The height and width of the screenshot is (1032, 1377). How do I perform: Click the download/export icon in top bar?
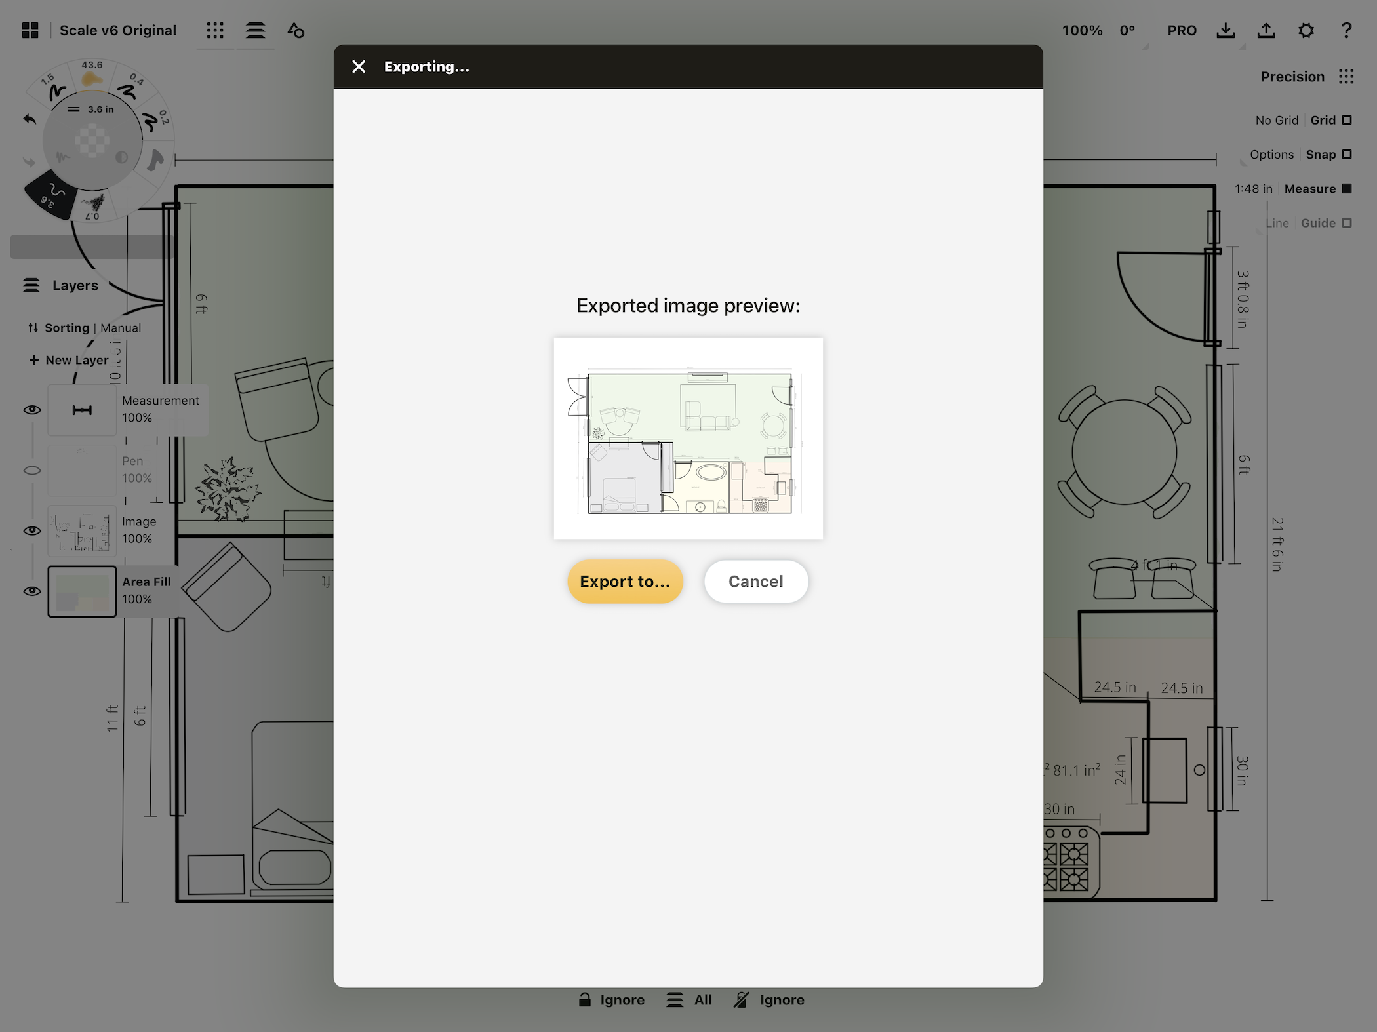pyautogui.click(x=1226, y=30)
